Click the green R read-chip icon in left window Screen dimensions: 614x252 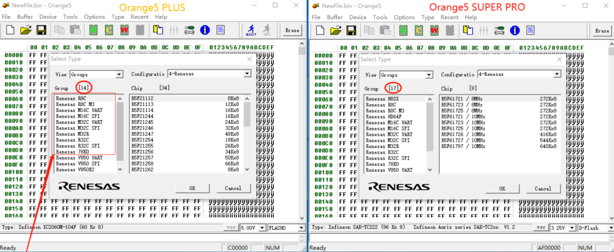93,30
